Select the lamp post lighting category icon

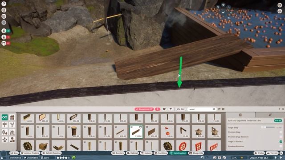(12, 125)
